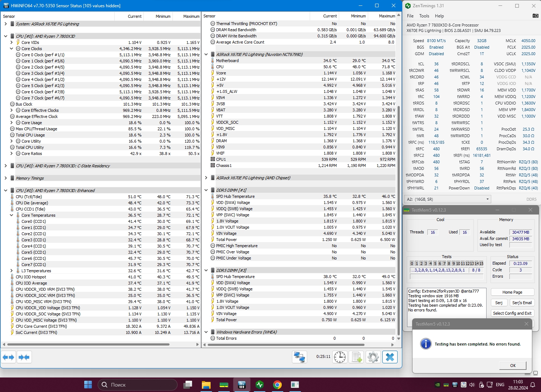This screenshot has height=392, width=541.
Task: Click the logging sheet icon with green plus
Action: tap(357, 357)
